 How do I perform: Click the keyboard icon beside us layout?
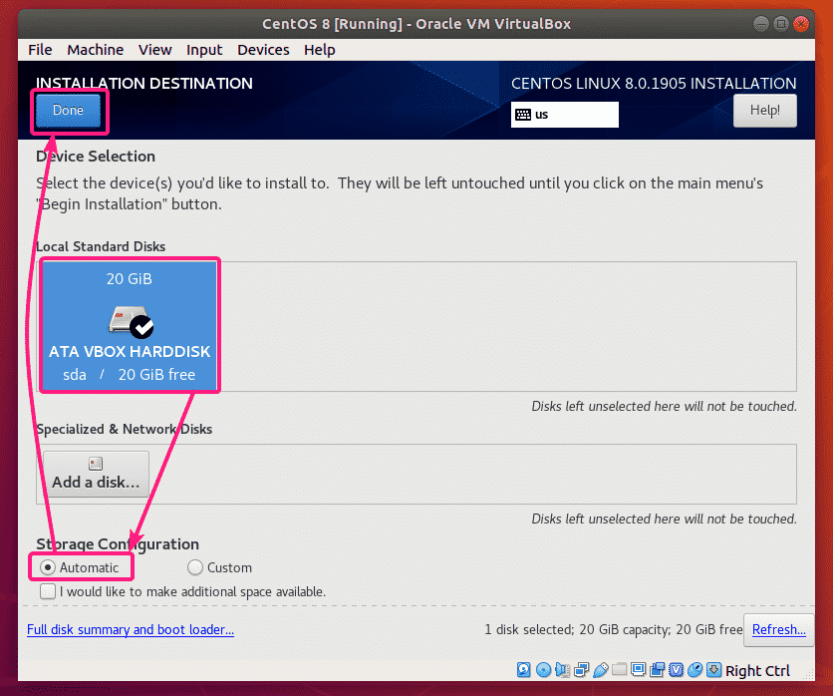click(x=523, y=115)
